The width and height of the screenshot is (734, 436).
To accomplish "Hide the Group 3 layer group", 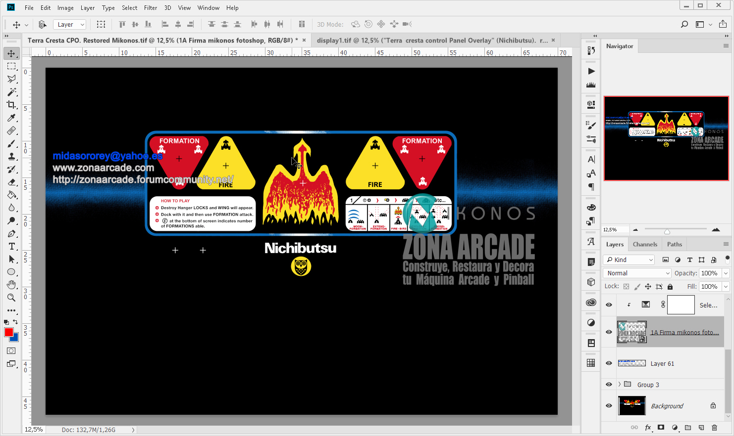I will point(609,385).
